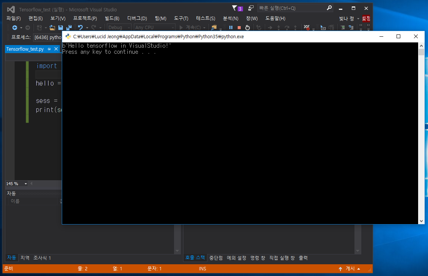This screenshot has width=428, height=276.
Task: Click the Show Next Statement arrow icon
Action: tap(270, 28)
